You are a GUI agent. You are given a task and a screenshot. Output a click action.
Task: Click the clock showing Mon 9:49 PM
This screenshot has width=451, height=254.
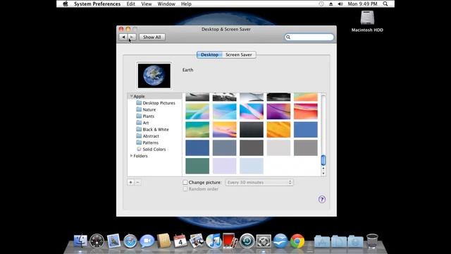coord(362,4)
